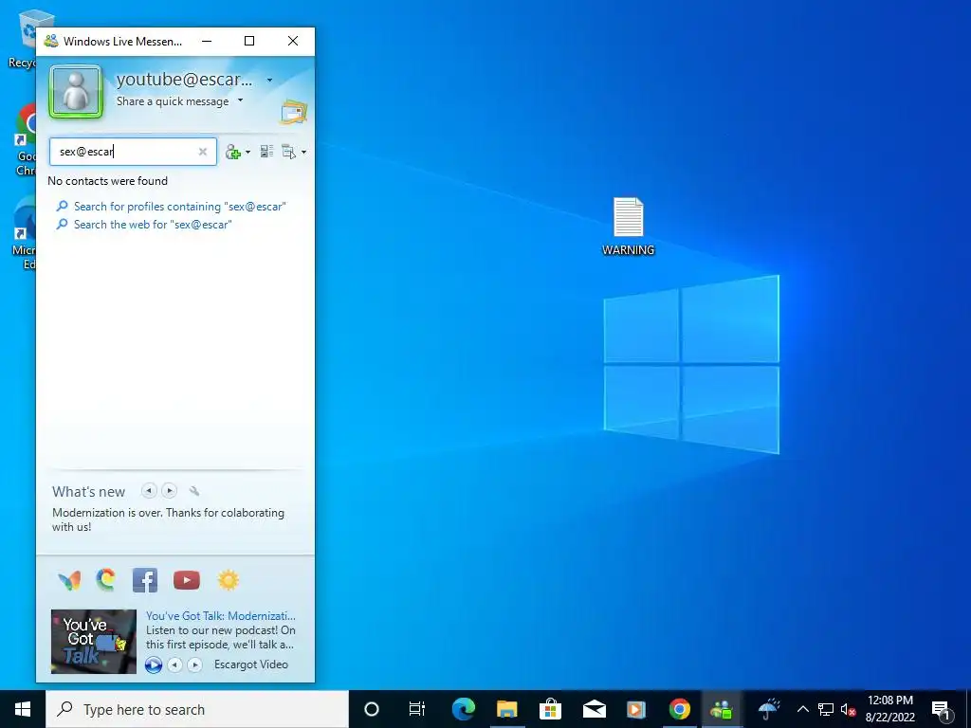Screen dimensions: 971x728
Task: Open the account name dropdown arrow
Action: pos(269,80)
